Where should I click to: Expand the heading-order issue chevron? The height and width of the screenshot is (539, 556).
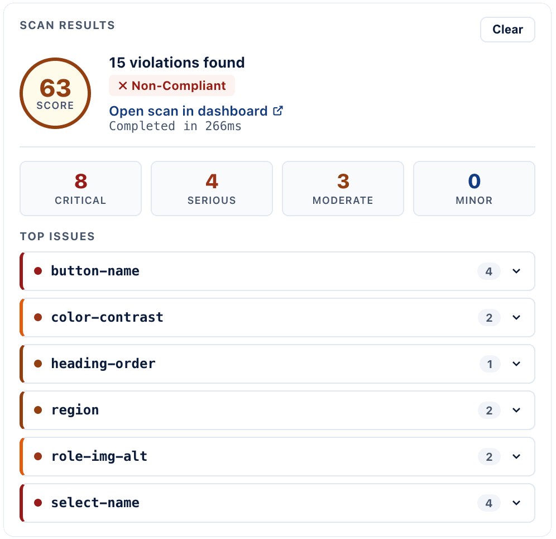516,364
